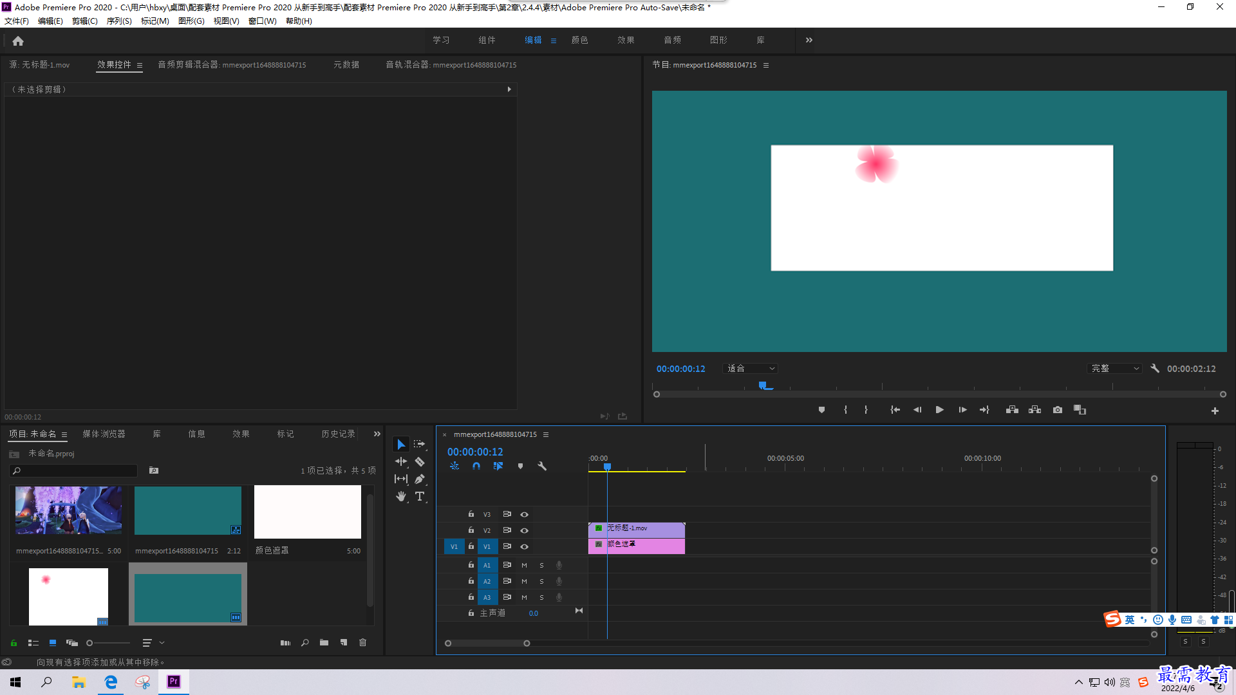
Task: Switch to 颜色 workspace
Action: [579, 40]
